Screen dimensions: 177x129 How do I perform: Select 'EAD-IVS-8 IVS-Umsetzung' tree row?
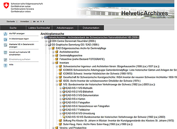(x=80, y=113)
